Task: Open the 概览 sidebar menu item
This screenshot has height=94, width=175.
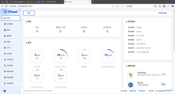Action: pyautogui.click(x=11, y=18)
